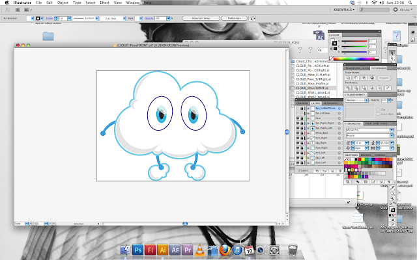Click the Unite shape mode icon in Pathfinder
Screen dimensions: 417x260
point(348,78)
